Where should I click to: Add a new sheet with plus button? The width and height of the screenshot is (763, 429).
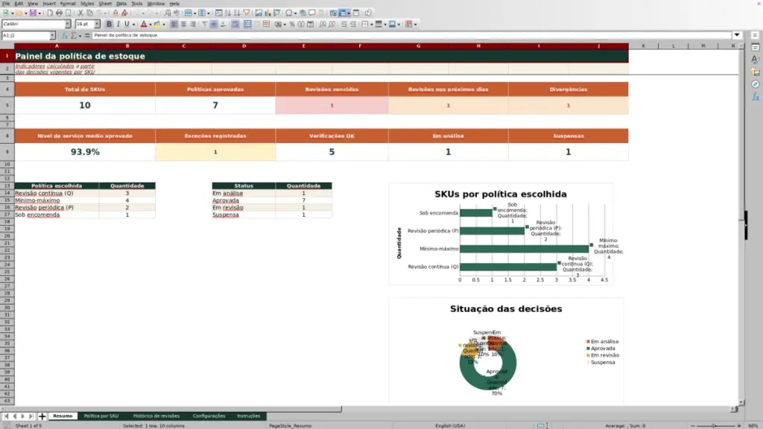(42, 416)
